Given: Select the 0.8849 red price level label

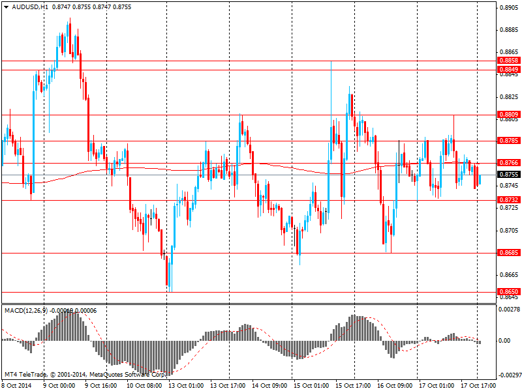Looking at the screenshot, I should click(508, 69).
